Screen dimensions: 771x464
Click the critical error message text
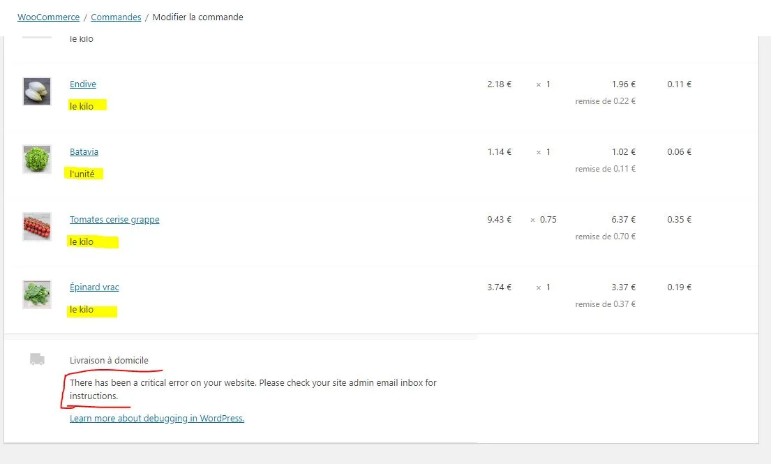pos(253,389)
